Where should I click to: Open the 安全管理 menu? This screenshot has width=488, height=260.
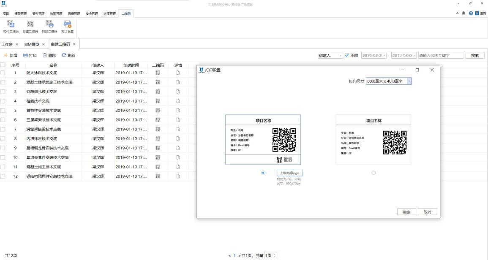point(92,14)
